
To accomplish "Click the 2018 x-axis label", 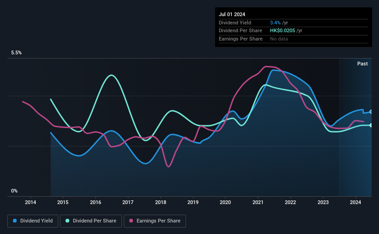I will point(161,202).
